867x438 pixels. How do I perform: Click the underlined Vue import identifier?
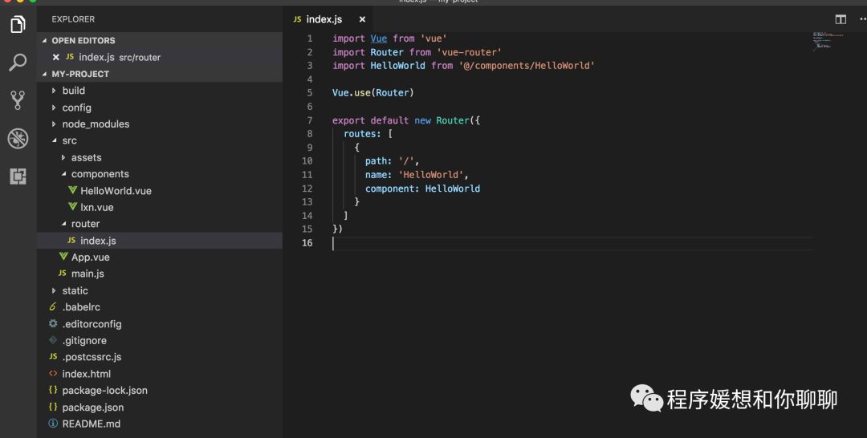click(x=379, y=39)
